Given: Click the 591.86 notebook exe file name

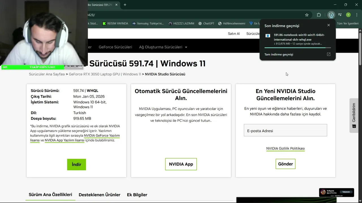Looking at the screenshot, I should [x=299, y=37].
